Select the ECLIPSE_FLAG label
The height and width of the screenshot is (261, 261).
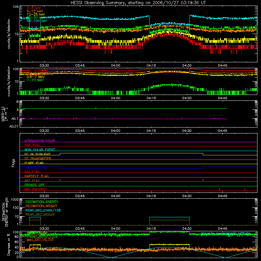pyautogui.click(x=36, y=167)
